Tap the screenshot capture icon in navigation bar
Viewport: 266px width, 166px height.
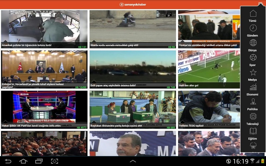[x=55, y=161]
